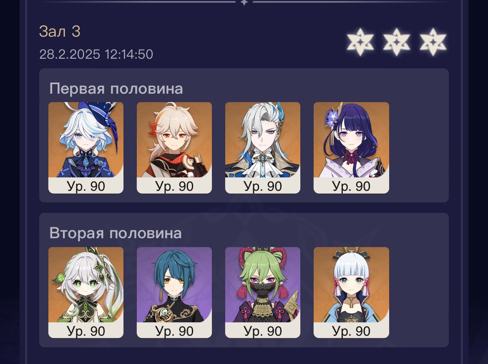Click the 28.2.2025 12:14:50 timestamp

(x=96, y=54)
